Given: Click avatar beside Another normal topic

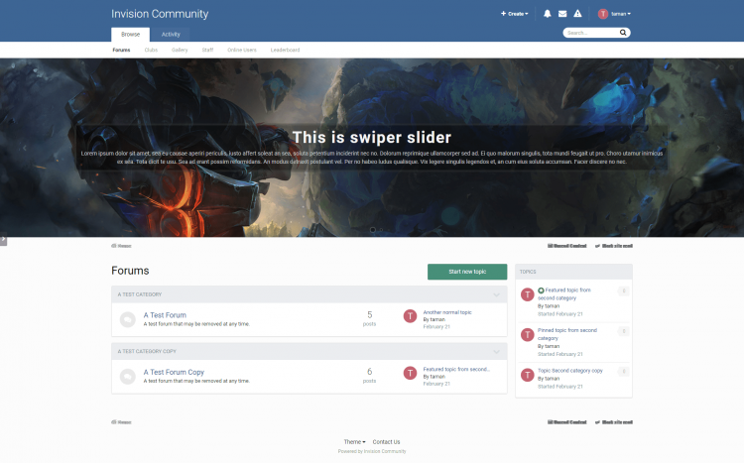Looking at the screenshot, I should pos(411,316).
